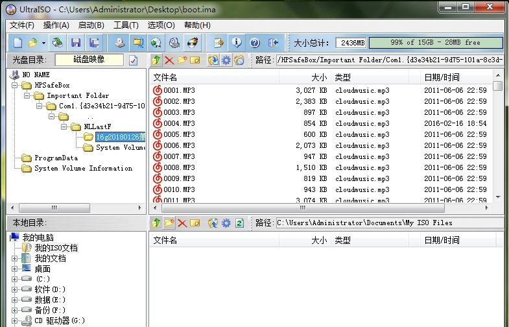Click the Mount to virtual drive icon
This screenshot has height=327, width=509.
point(174,43)
